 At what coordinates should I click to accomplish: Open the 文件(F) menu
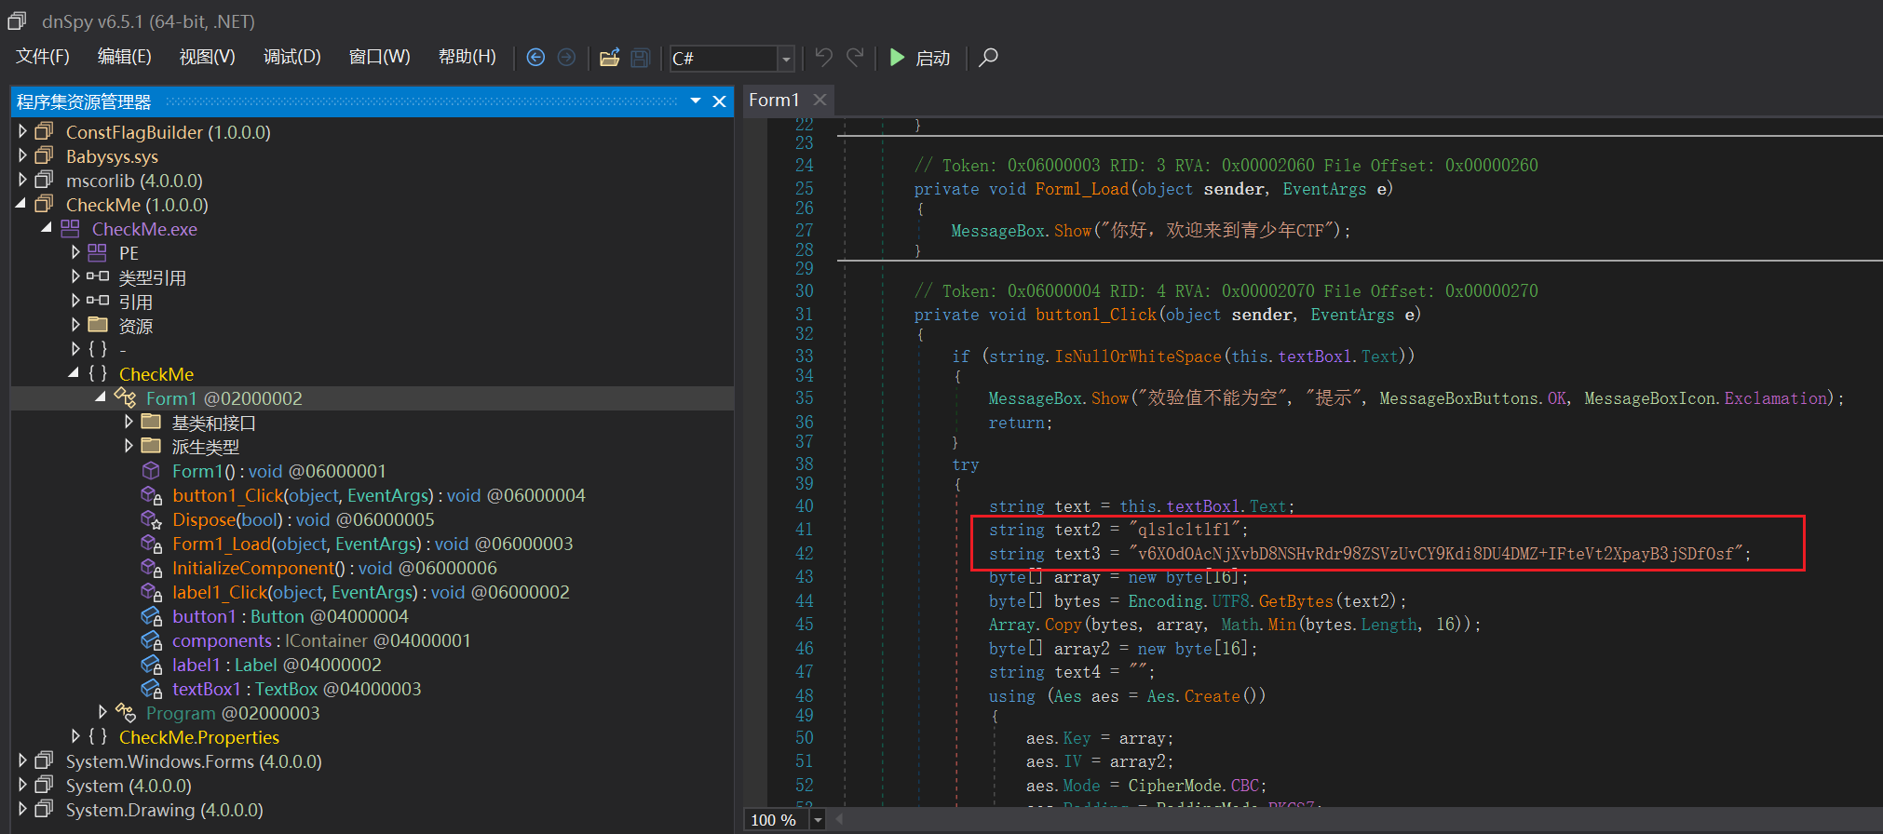42,58
